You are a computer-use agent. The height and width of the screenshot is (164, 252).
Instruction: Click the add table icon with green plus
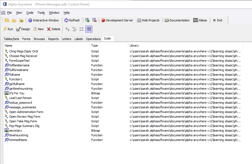click(87, 20)
